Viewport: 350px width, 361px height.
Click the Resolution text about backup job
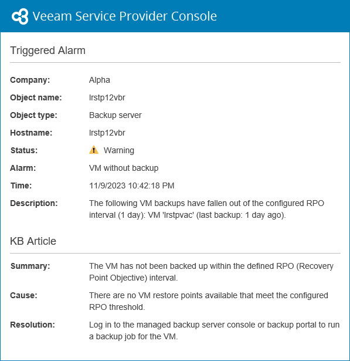coord(215,330)
